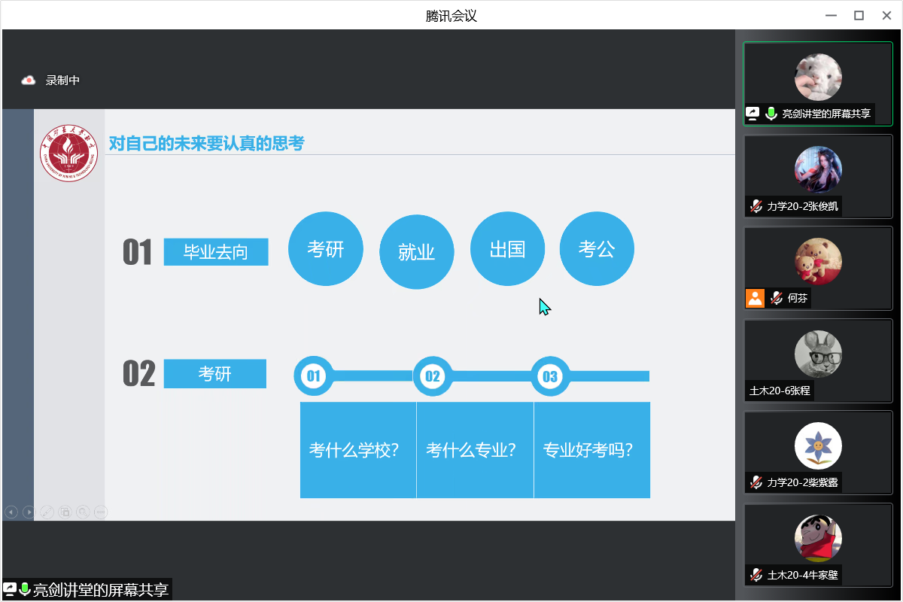Open the see-all-slides icon in slideshow controls
903x602 pixels.
[x=65, y=512]
